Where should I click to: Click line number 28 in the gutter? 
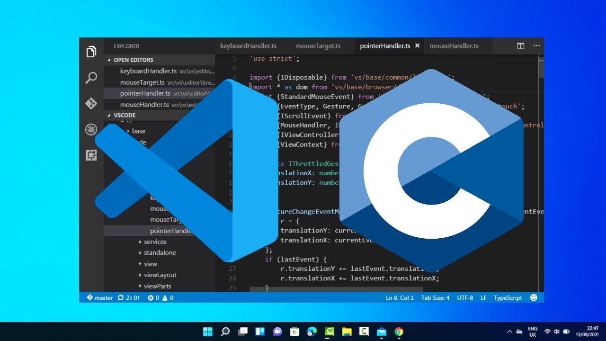(232, 278)
